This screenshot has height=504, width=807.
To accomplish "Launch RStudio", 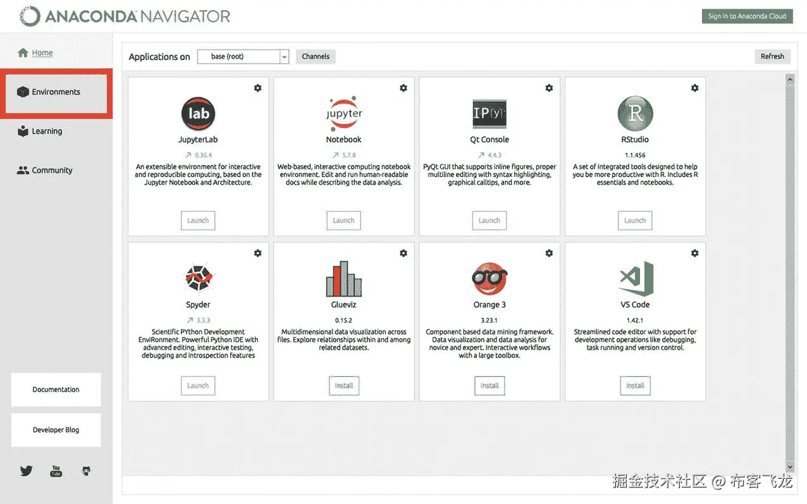I will [x=635, y=221].
